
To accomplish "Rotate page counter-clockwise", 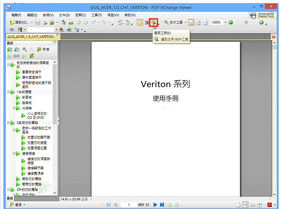I will [x=120, y=22].
